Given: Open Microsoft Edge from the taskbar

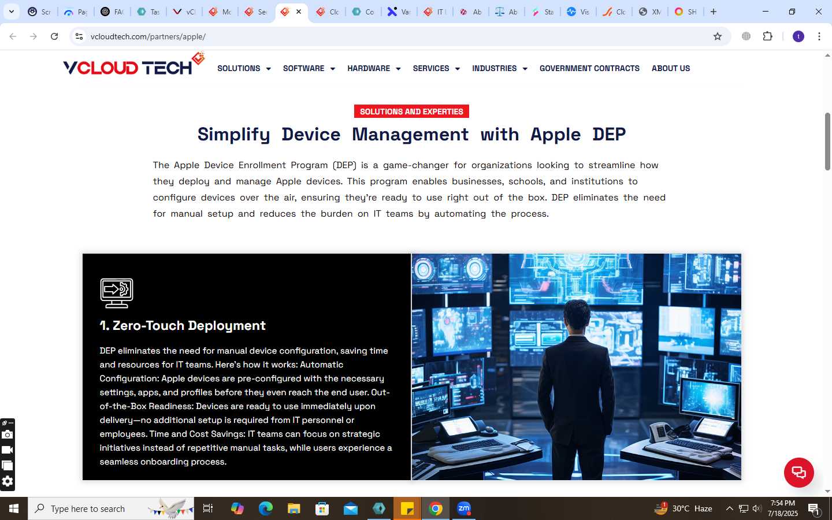Looking at the screenshot, I should click(265, 508).
